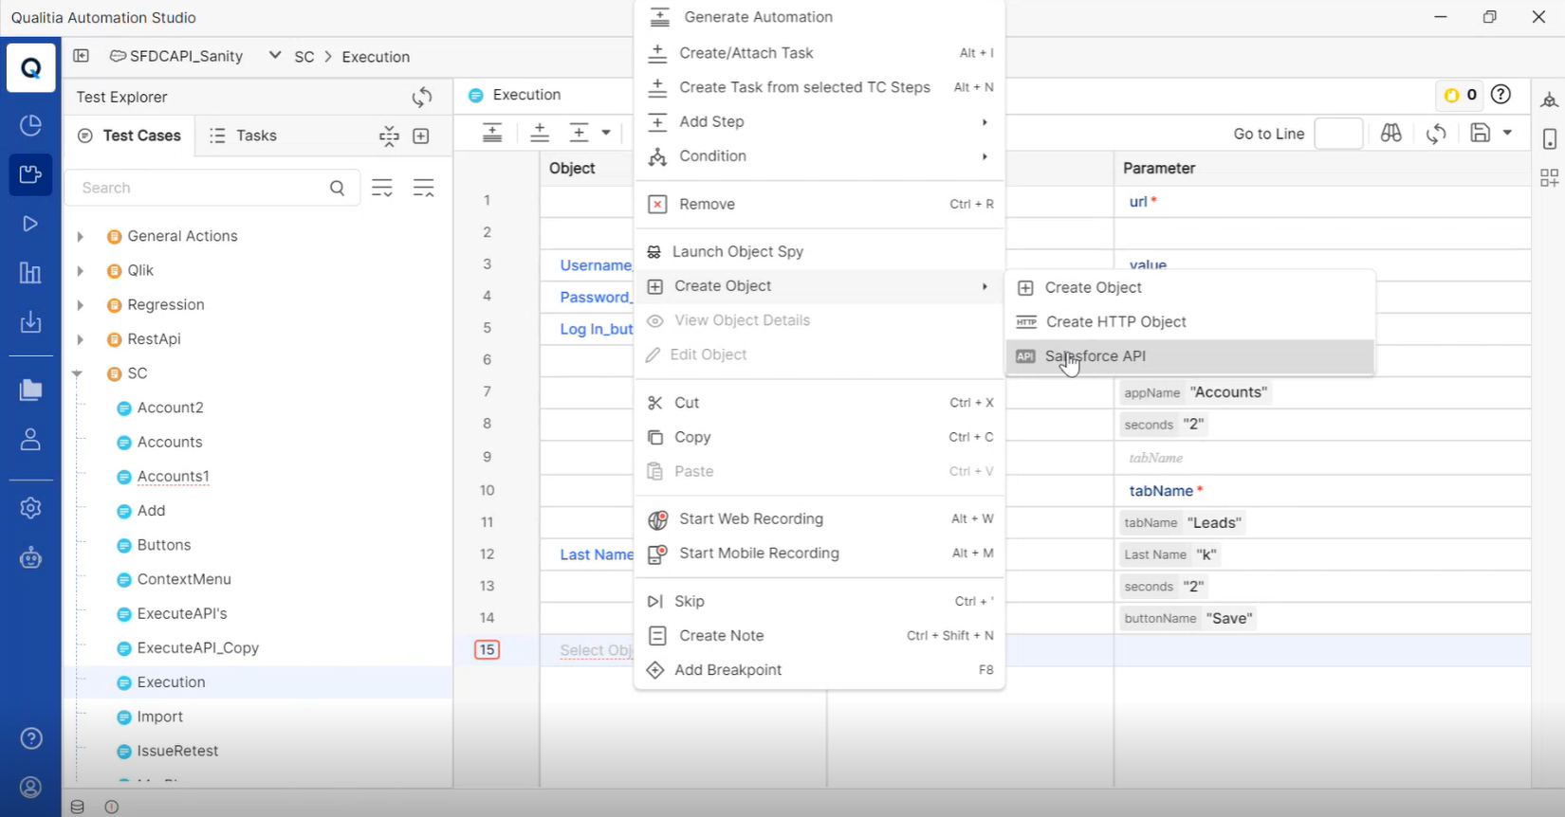Screen dimensions: 1565x817
Task: Click the scenario tree structure icon
Action: tap(389, 136)
